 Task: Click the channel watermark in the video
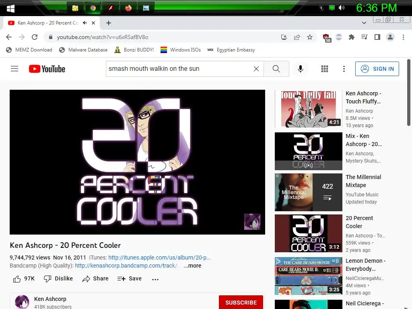pos(252,222)
